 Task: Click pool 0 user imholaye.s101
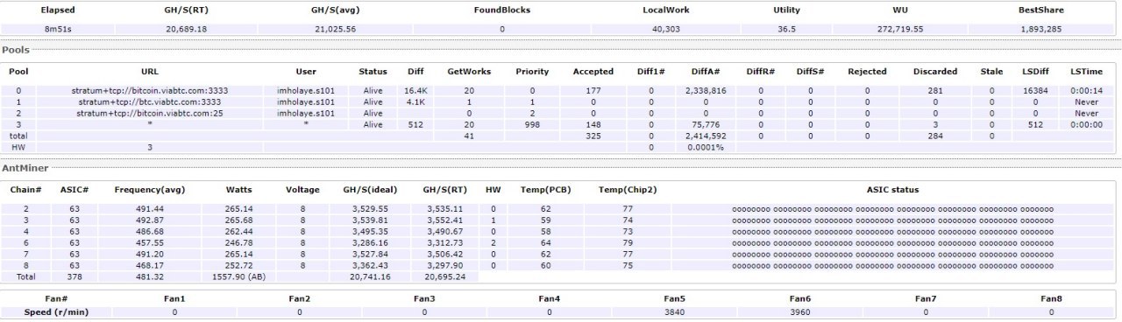pyautogui.click(x=305, y=90)
